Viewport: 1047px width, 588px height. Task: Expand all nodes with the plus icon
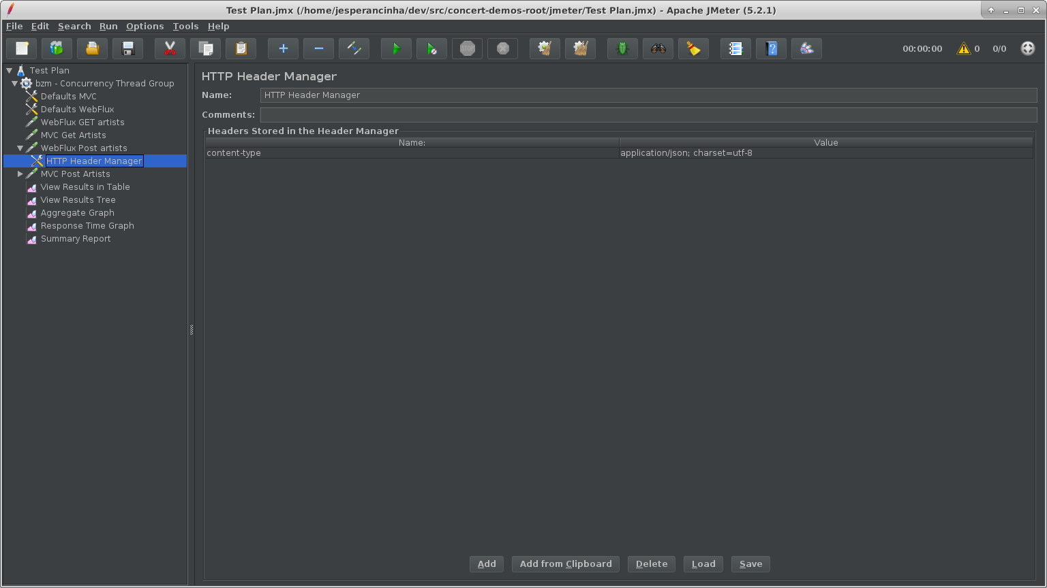tap(284, 48)
